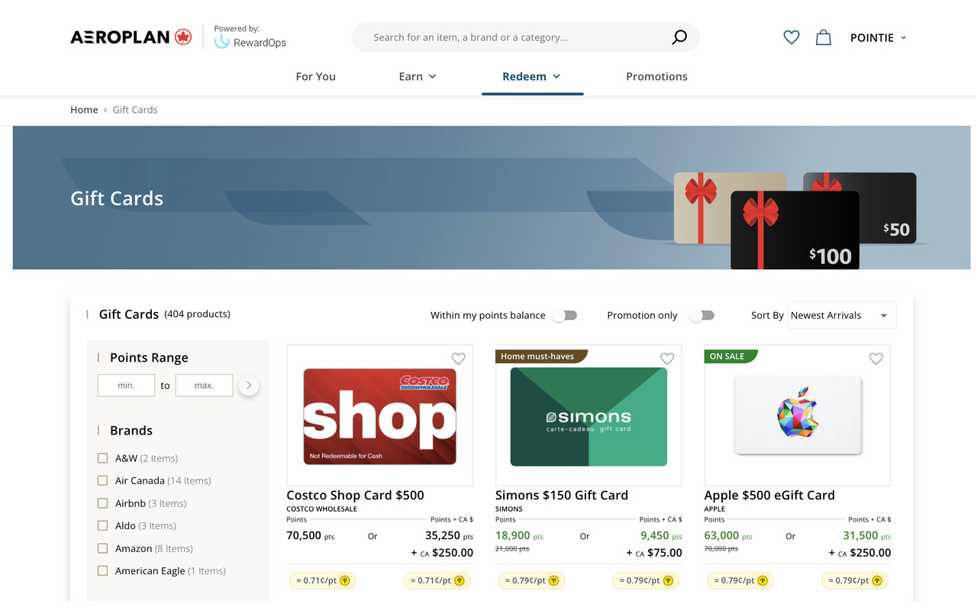Viewport: 977px width, 610px height.
Task: Check the A&W brand filter
Action: click(x=102, y=458)
